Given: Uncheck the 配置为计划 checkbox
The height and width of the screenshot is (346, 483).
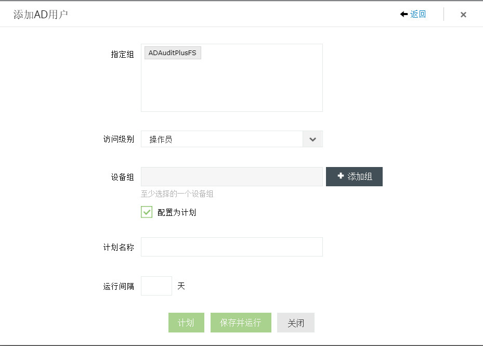Looking at the screenshot, I should pyautogui.click(x=147, y=212).
